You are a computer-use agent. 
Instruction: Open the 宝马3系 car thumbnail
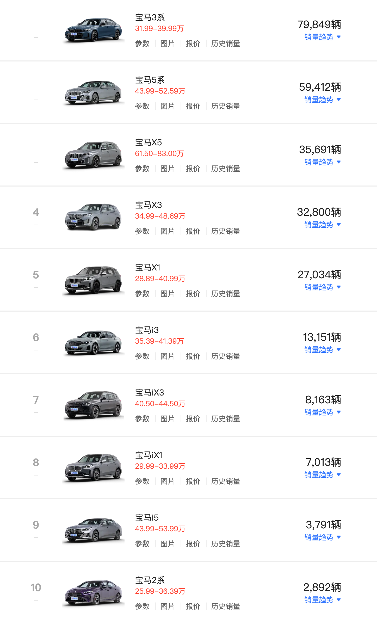(93, 30)
